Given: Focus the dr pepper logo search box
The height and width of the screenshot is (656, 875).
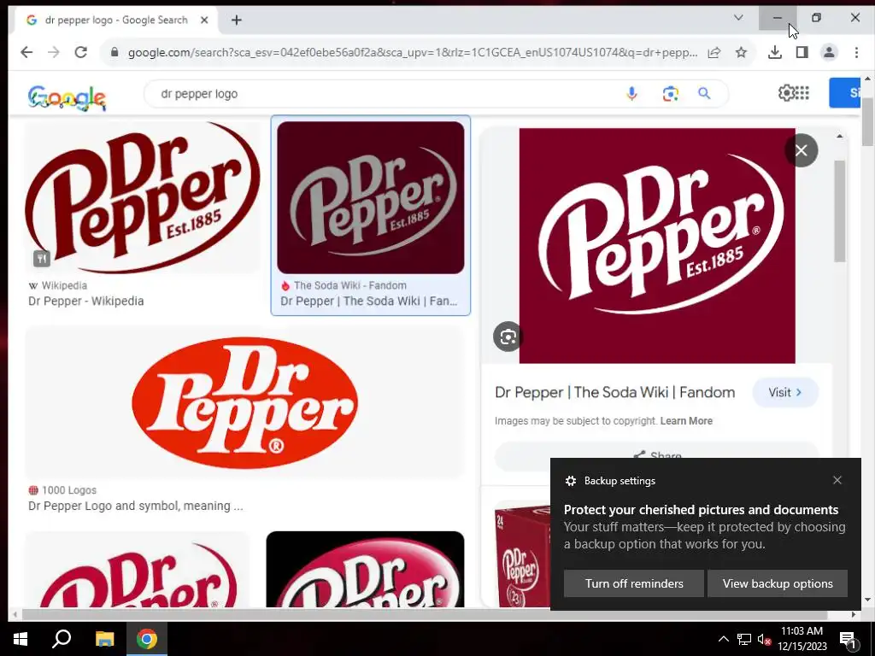Looking at the screenshot, I should [x=385, y=94].
